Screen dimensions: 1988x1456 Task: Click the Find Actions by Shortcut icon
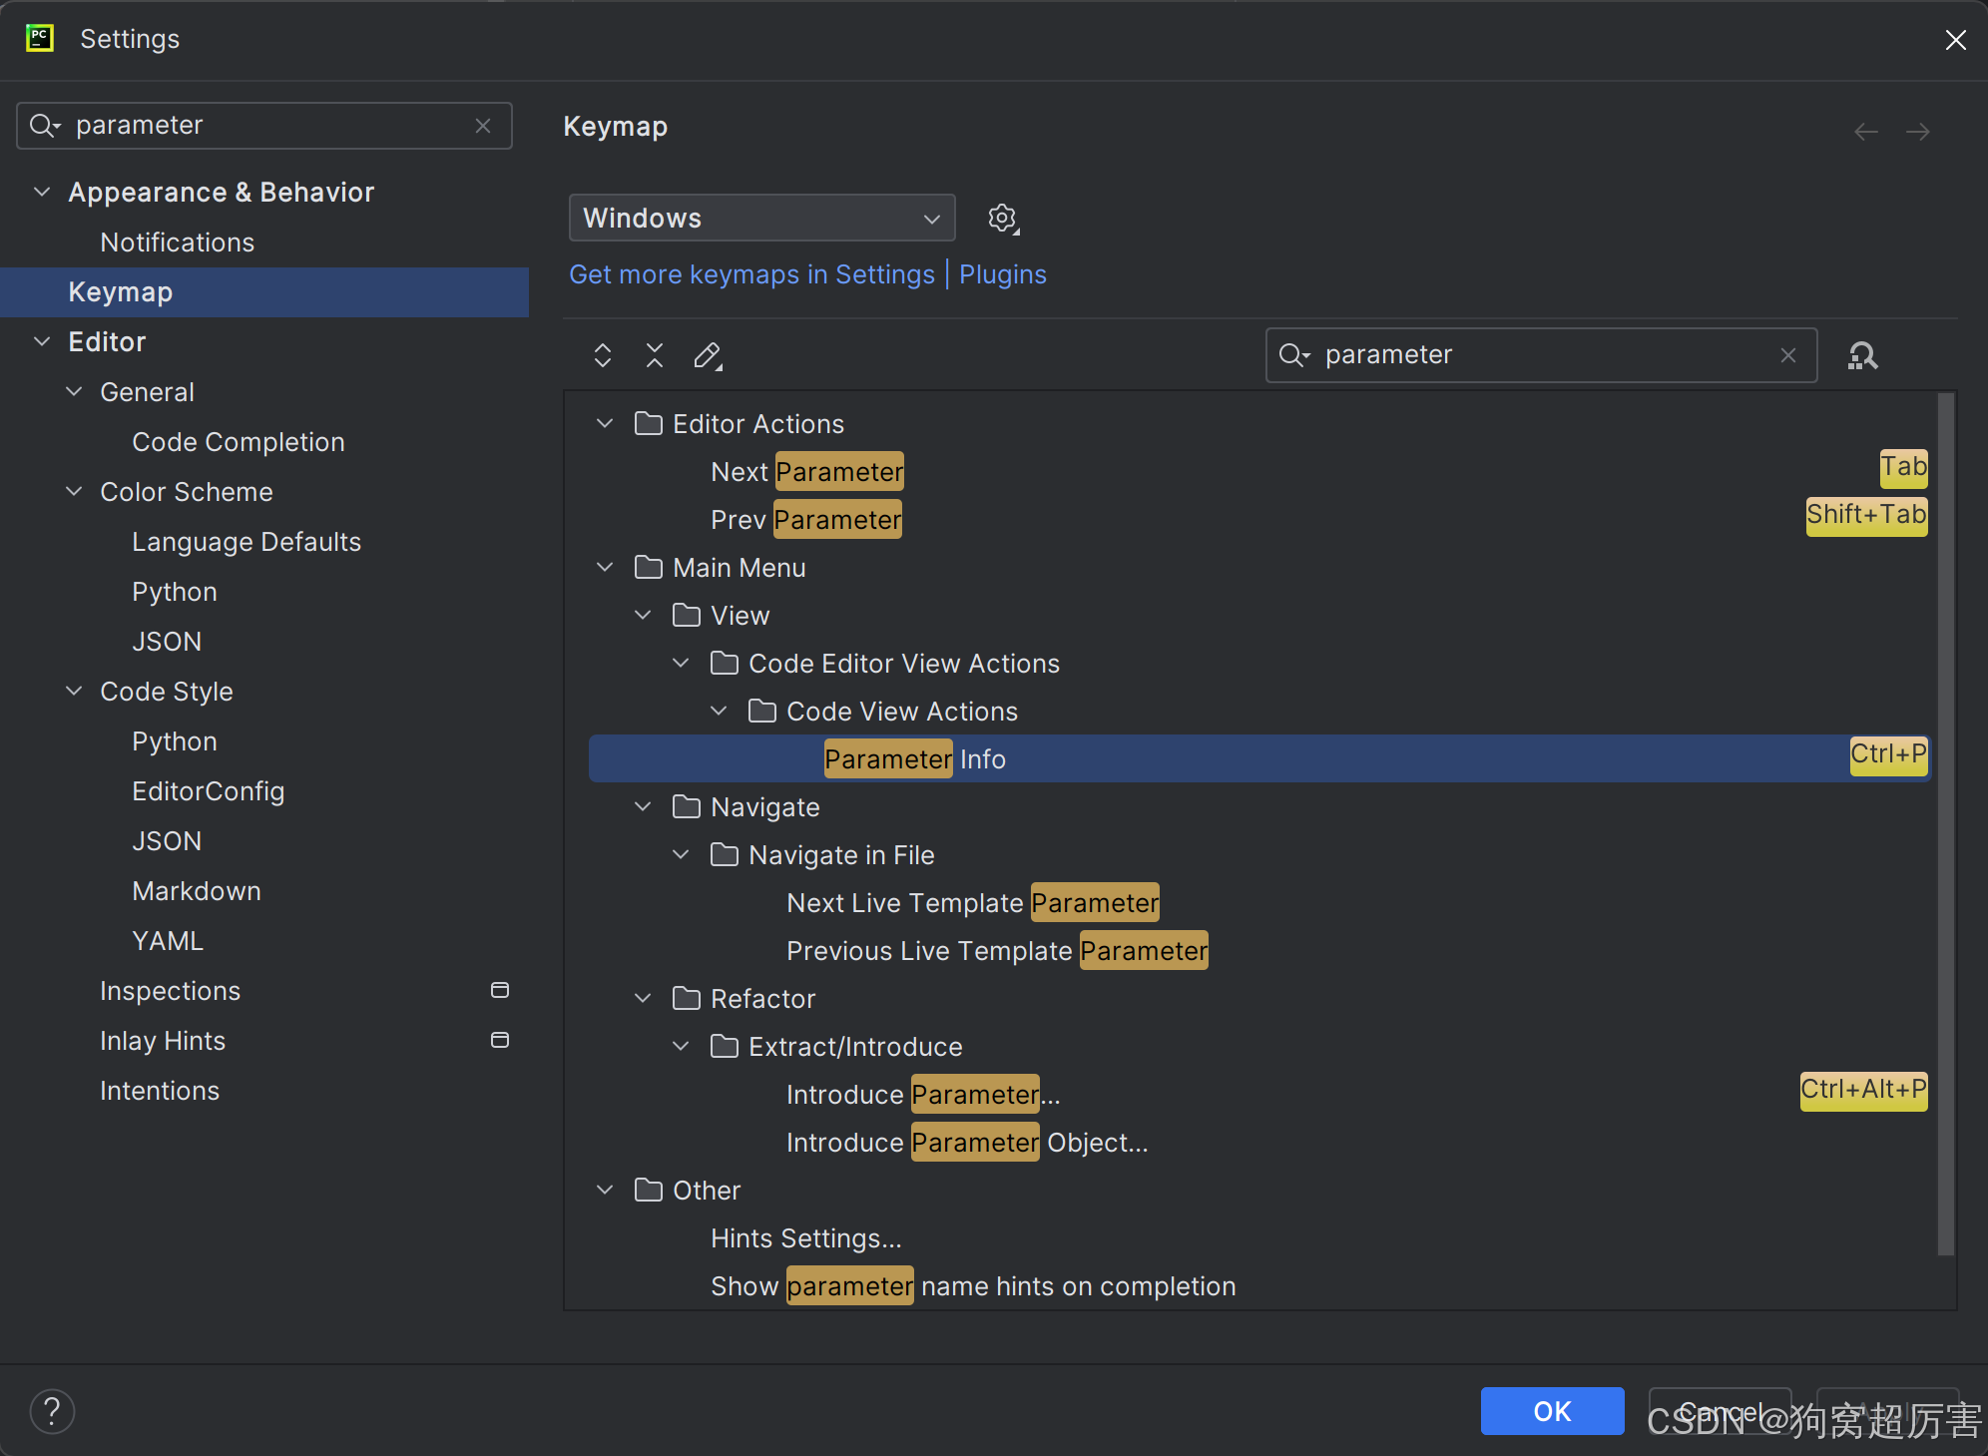1862,355
